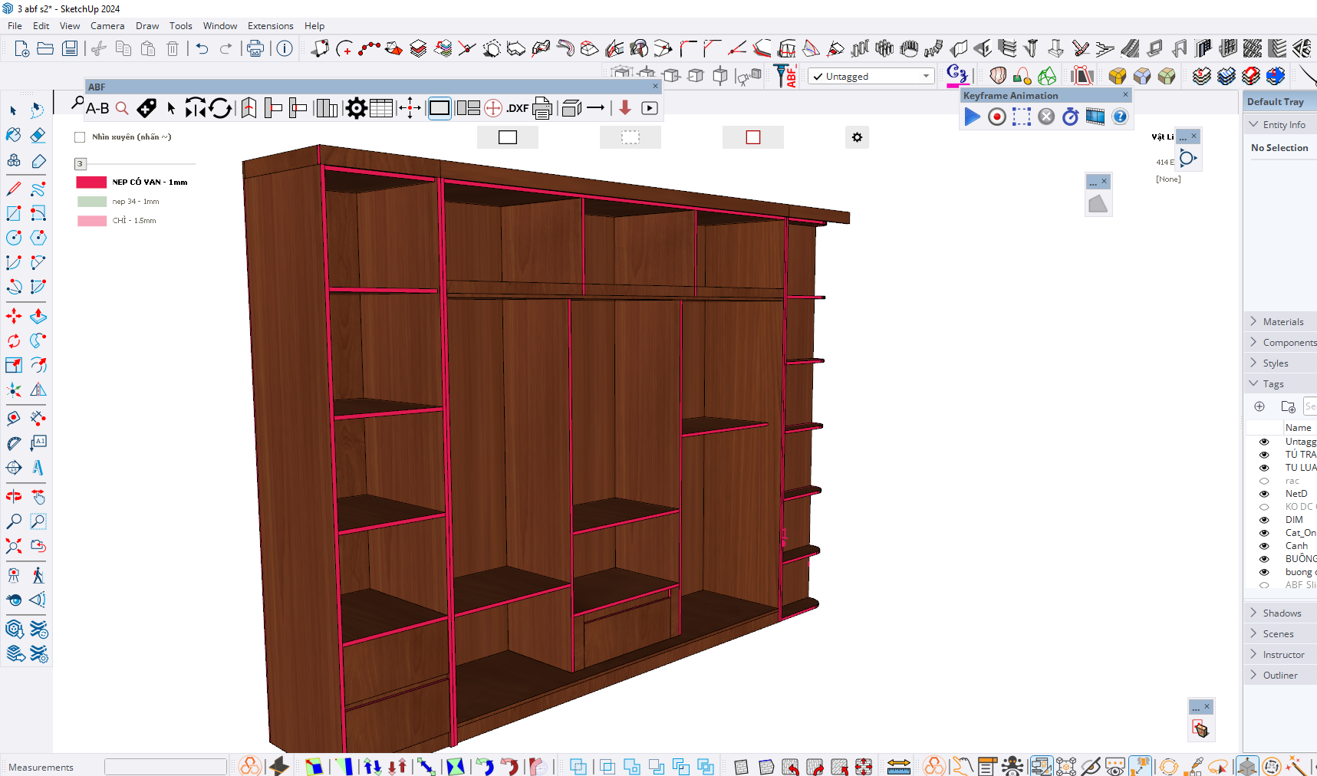Show the rac tag visibility

pos(1264,481)
